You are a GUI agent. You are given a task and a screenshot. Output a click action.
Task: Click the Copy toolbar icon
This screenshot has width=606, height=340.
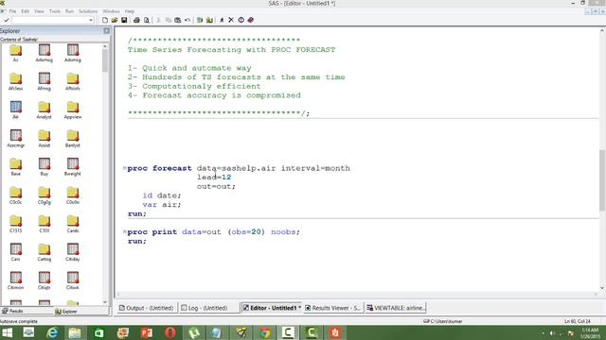pos(169,20)
